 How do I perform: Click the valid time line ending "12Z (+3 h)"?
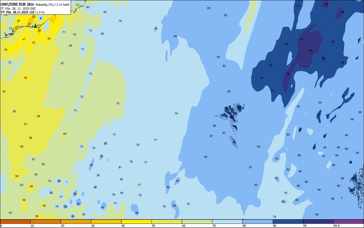click(x=22, y=12)
